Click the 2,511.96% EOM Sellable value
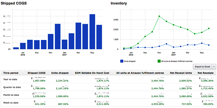 (x=103, y=104)
